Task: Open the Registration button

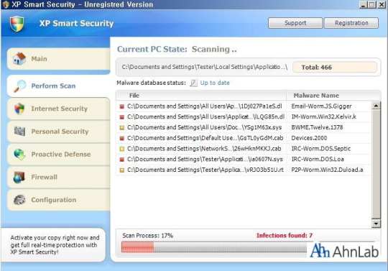Action: click(x=351, y=23)
